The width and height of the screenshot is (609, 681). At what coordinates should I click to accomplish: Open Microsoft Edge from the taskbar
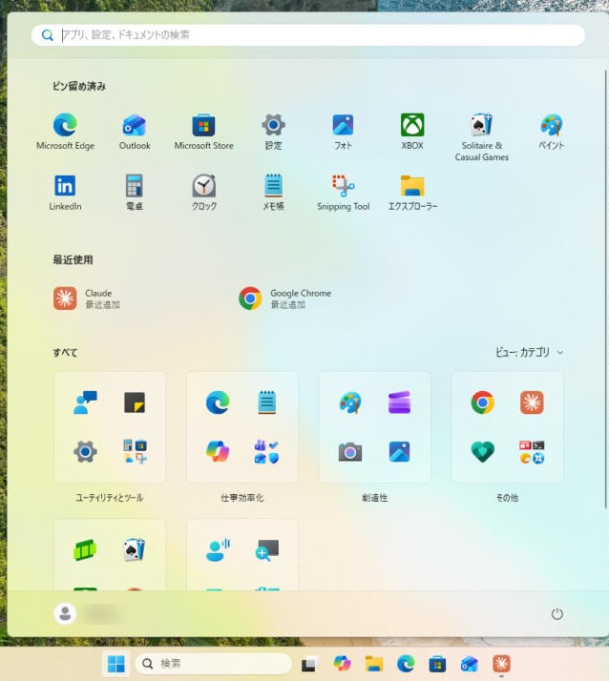406,664
